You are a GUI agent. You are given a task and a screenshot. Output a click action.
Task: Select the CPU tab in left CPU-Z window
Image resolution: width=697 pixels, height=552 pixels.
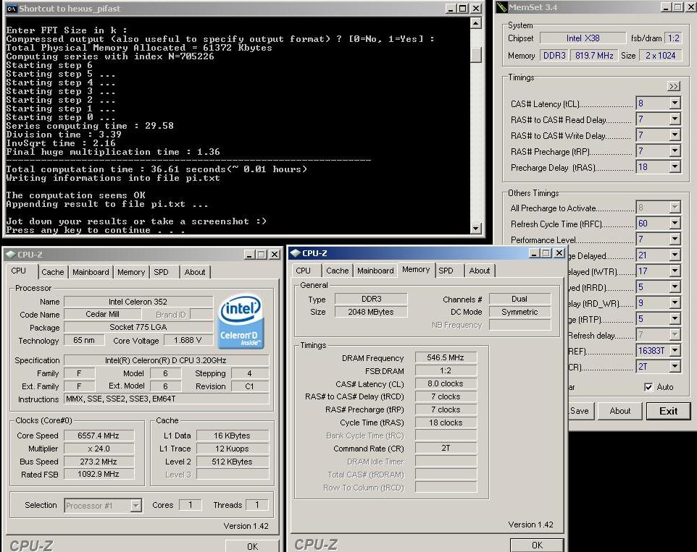pyautogui.click(x=19, y=271)
